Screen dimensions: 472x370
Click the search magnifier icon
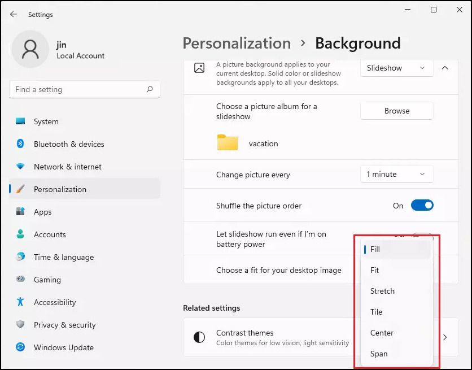150,89
